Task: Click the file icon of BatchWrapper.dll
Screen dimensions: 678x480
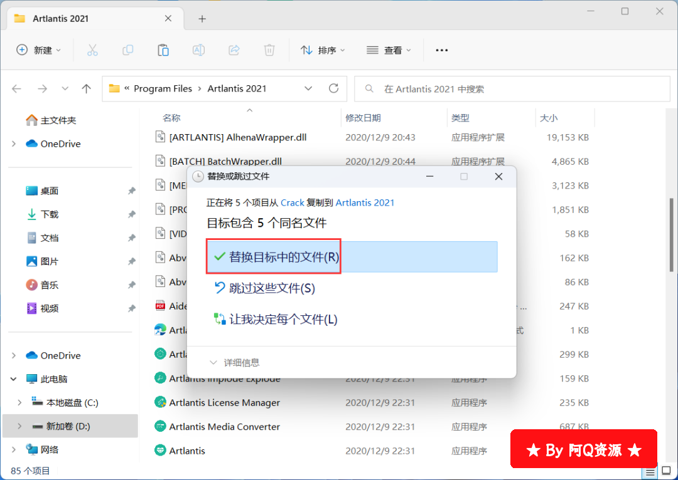Action: point(161,161)
